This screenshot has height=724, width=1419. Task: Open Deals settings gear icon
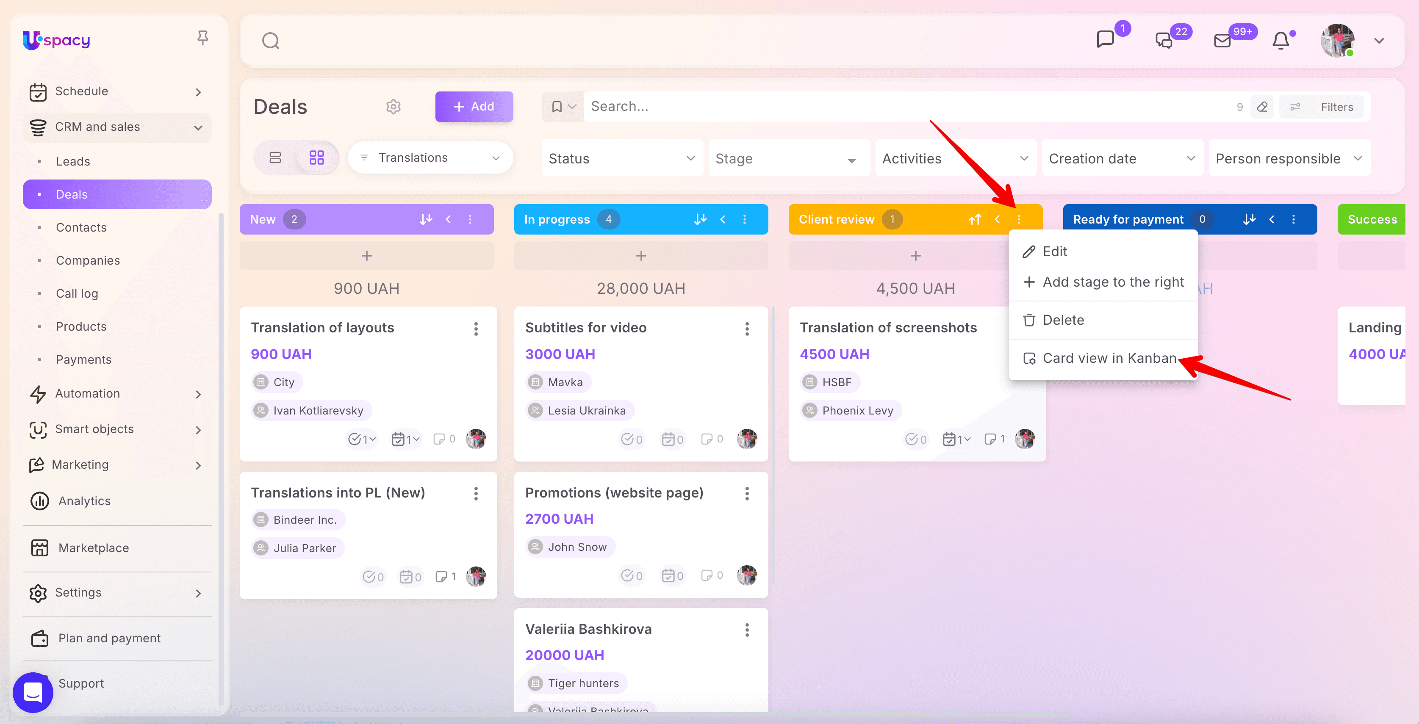click(x=394, y=107)
